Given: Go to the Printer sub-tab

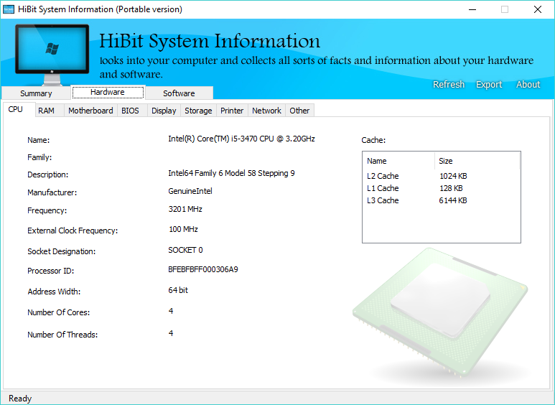Looking at the screenshot, I should [232, 111].
